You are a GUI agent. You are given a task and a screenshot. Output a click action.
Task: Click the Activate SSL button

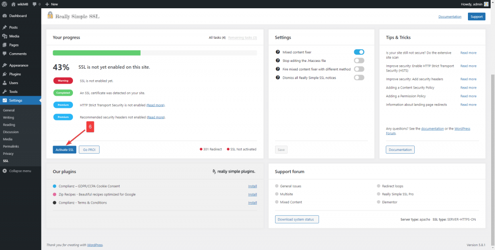coord(64,149)
